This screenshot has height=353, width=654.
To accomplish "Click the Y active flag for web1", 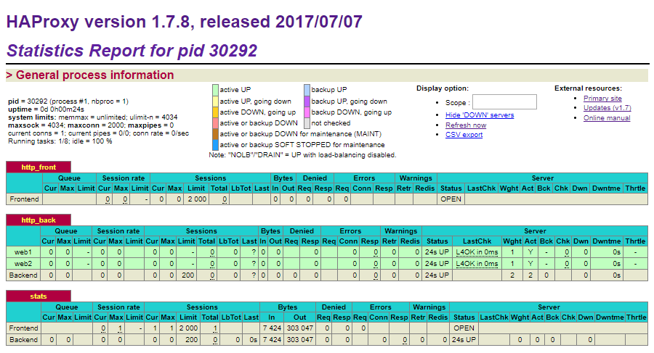I will [x=530, y=252].
